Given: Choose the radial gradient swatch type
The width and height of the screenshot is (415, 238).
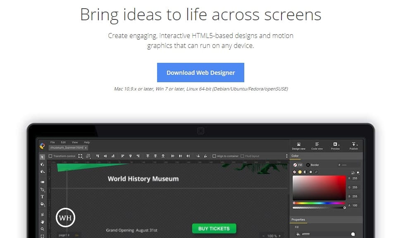Looking at the screenshot, I should (x=311, y=172).
